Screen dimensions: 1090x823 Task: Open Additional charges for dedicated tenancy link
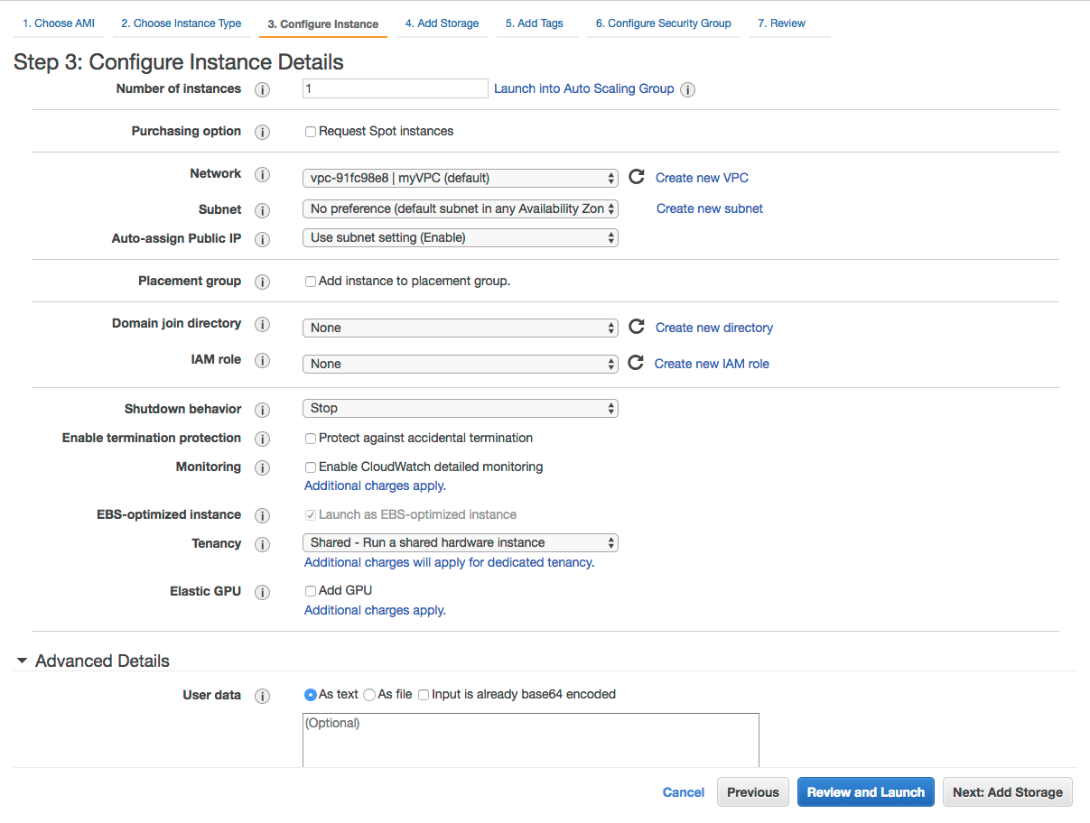pos(450,562)
